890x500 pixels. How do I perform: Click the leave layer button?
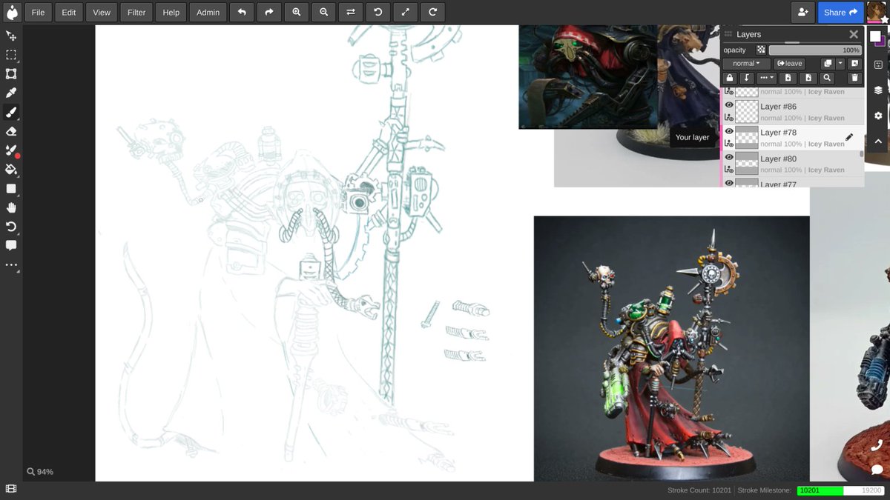coord(790,64)
